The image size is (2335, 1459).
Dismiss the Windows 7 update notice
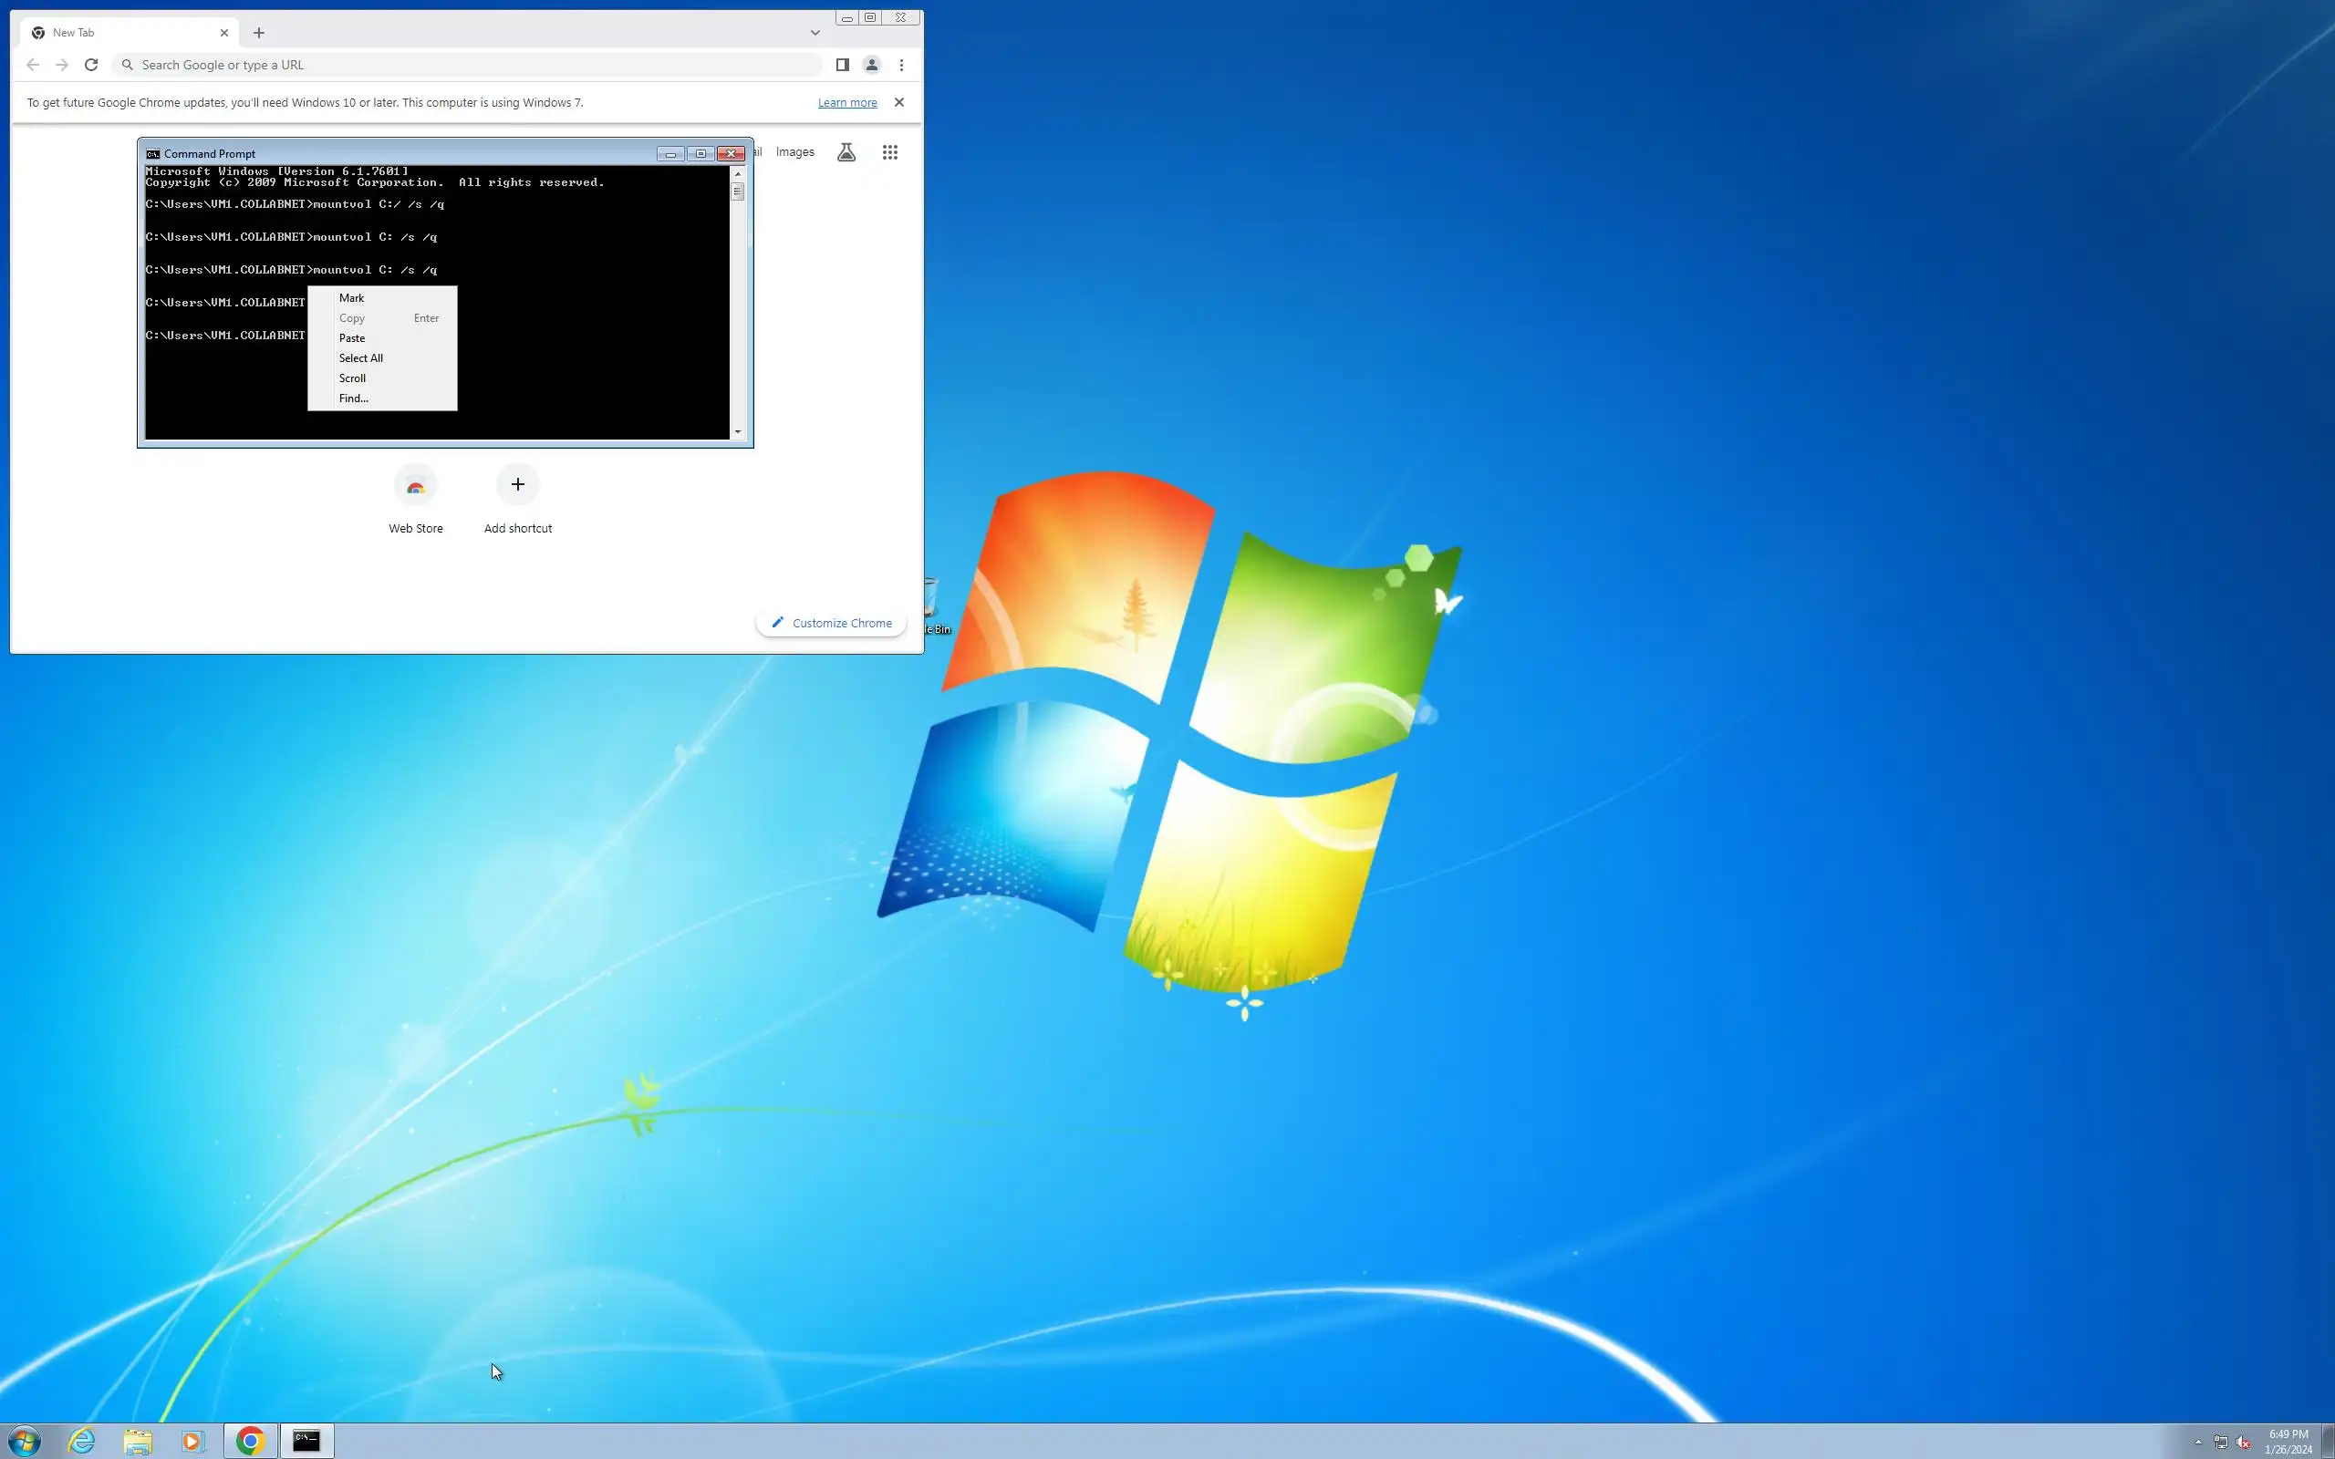898,102
